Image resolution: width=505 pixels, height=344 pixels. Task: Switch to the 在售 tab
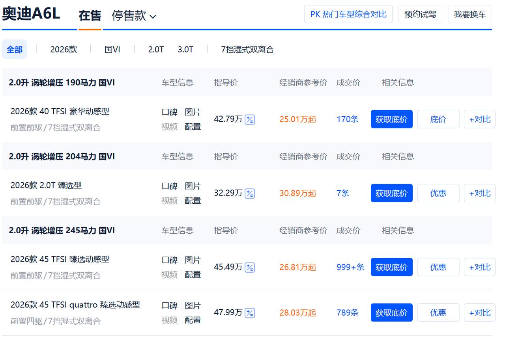(90, 16)
